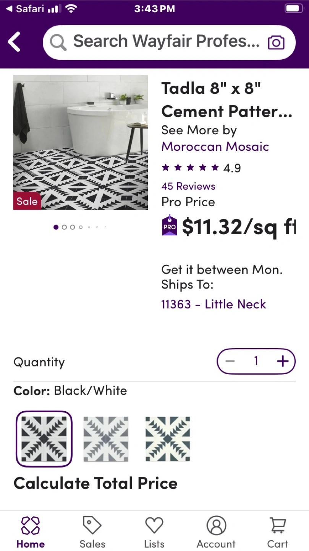The height and width of the screenshot is (551, 309).
Task: Change ship-to zip 11363 – Little Neck
Action: (214, 304)
